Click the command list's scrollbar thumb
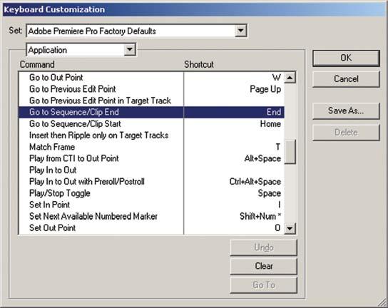This screenshot has height=308, width=388. [290, 152]
